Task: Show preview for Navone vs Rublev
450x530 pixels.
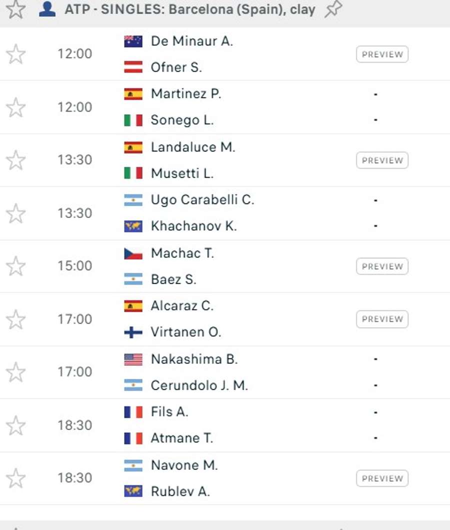Action: [x=382, y=478]
